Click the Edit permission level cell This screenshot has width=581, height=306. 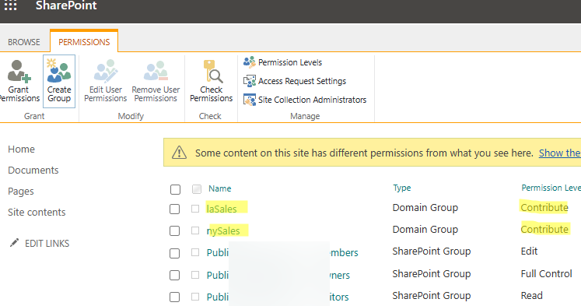coord(529,251)
